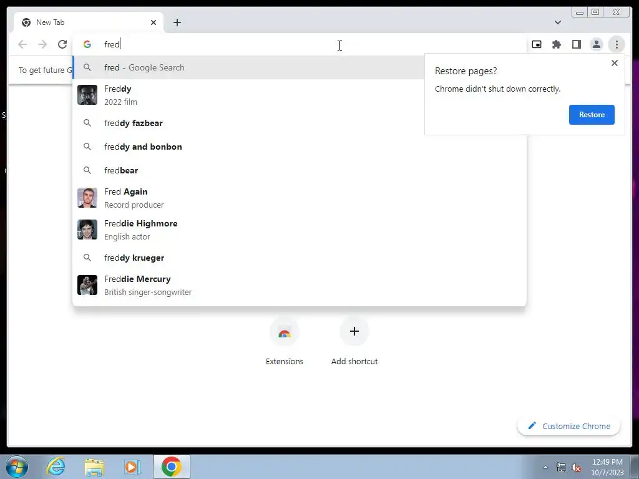Choose the 'freddy and bonbon' suggestion

click(300, 147)
